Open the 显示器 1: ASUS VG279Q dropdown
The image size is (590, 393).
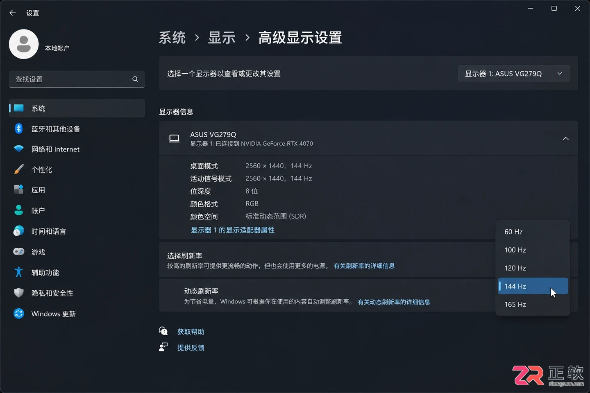pos(514,73)
